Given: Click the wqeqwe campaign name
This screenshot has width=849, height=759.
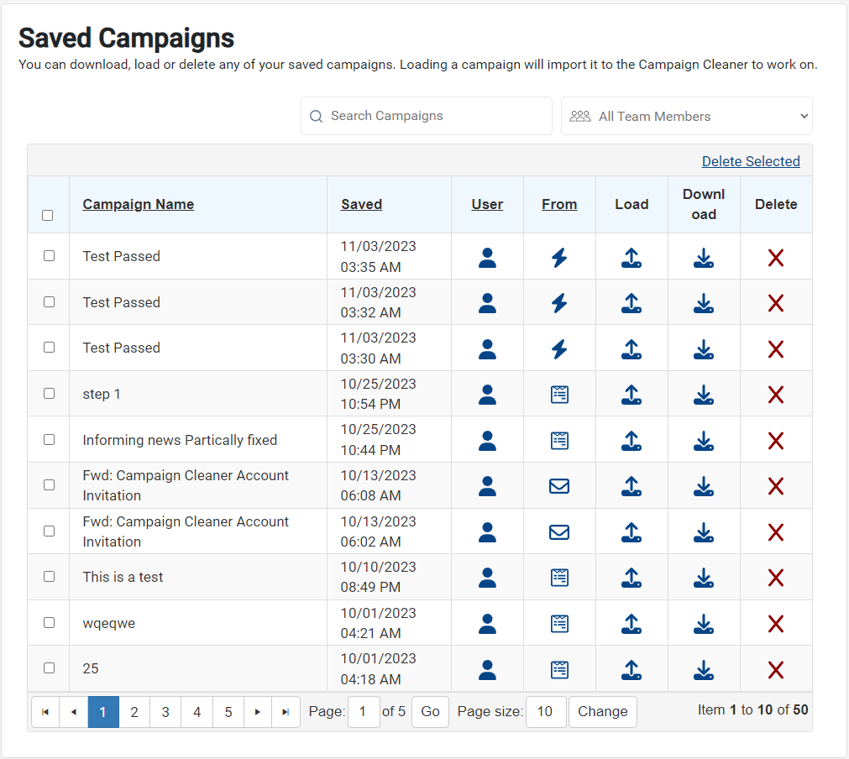Looking at the screenshot, I should 109,623.
